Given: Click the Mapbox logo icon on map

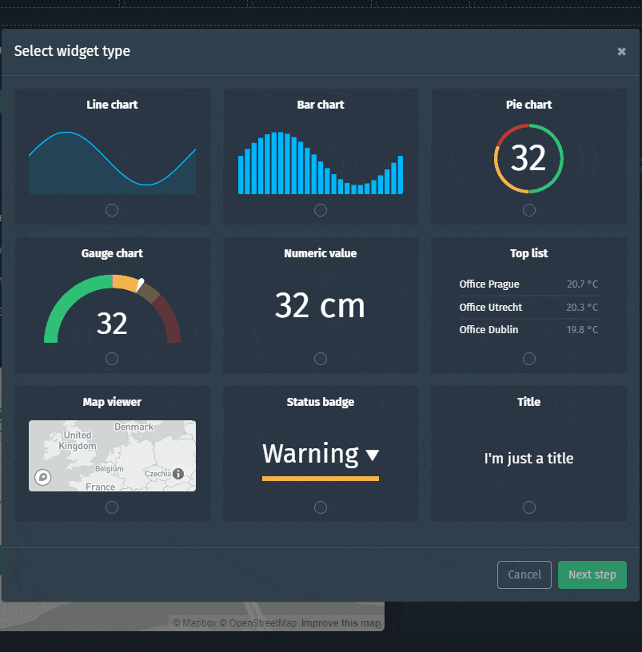Looking at the screenshot, I should pyautogui.click(x=43, y=477).
